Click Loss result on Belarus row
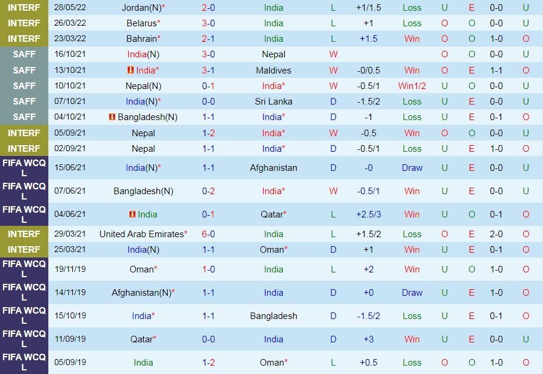Viewport: 543px width, 374px height. [412, 23]
